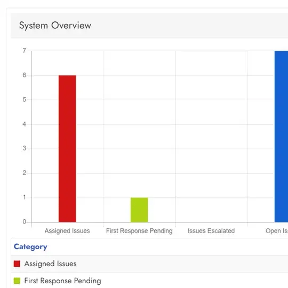
Task: Click 'First Response Pending' legend row text
Action: pyautogui.click(x=62, y=281)
